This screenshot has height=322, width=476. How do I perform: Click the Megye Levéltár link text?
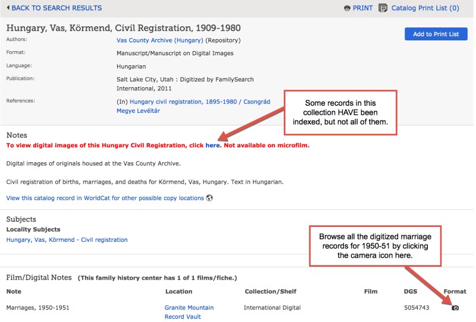pos(138,111)
